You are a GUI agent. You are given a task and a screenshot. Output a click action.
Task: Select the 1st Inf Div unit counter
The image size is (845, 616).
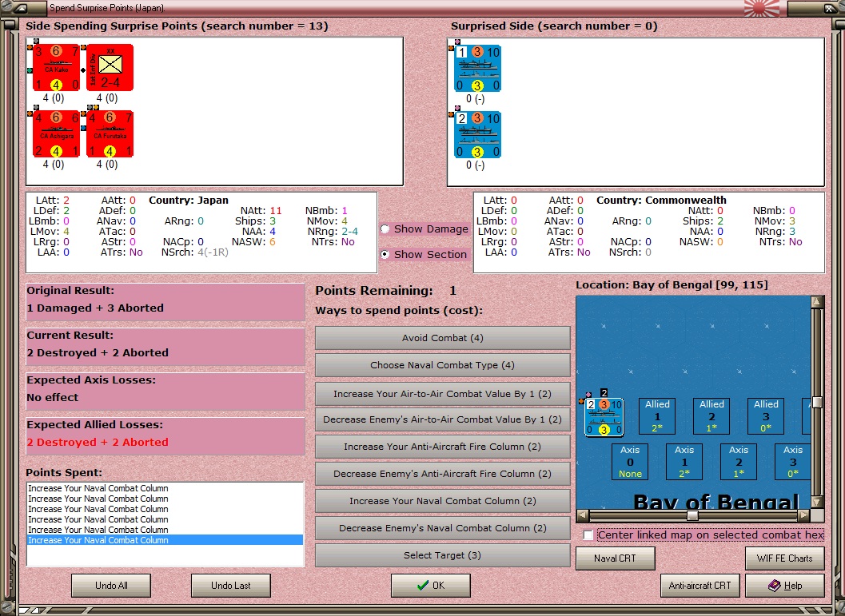coord(110,68)
